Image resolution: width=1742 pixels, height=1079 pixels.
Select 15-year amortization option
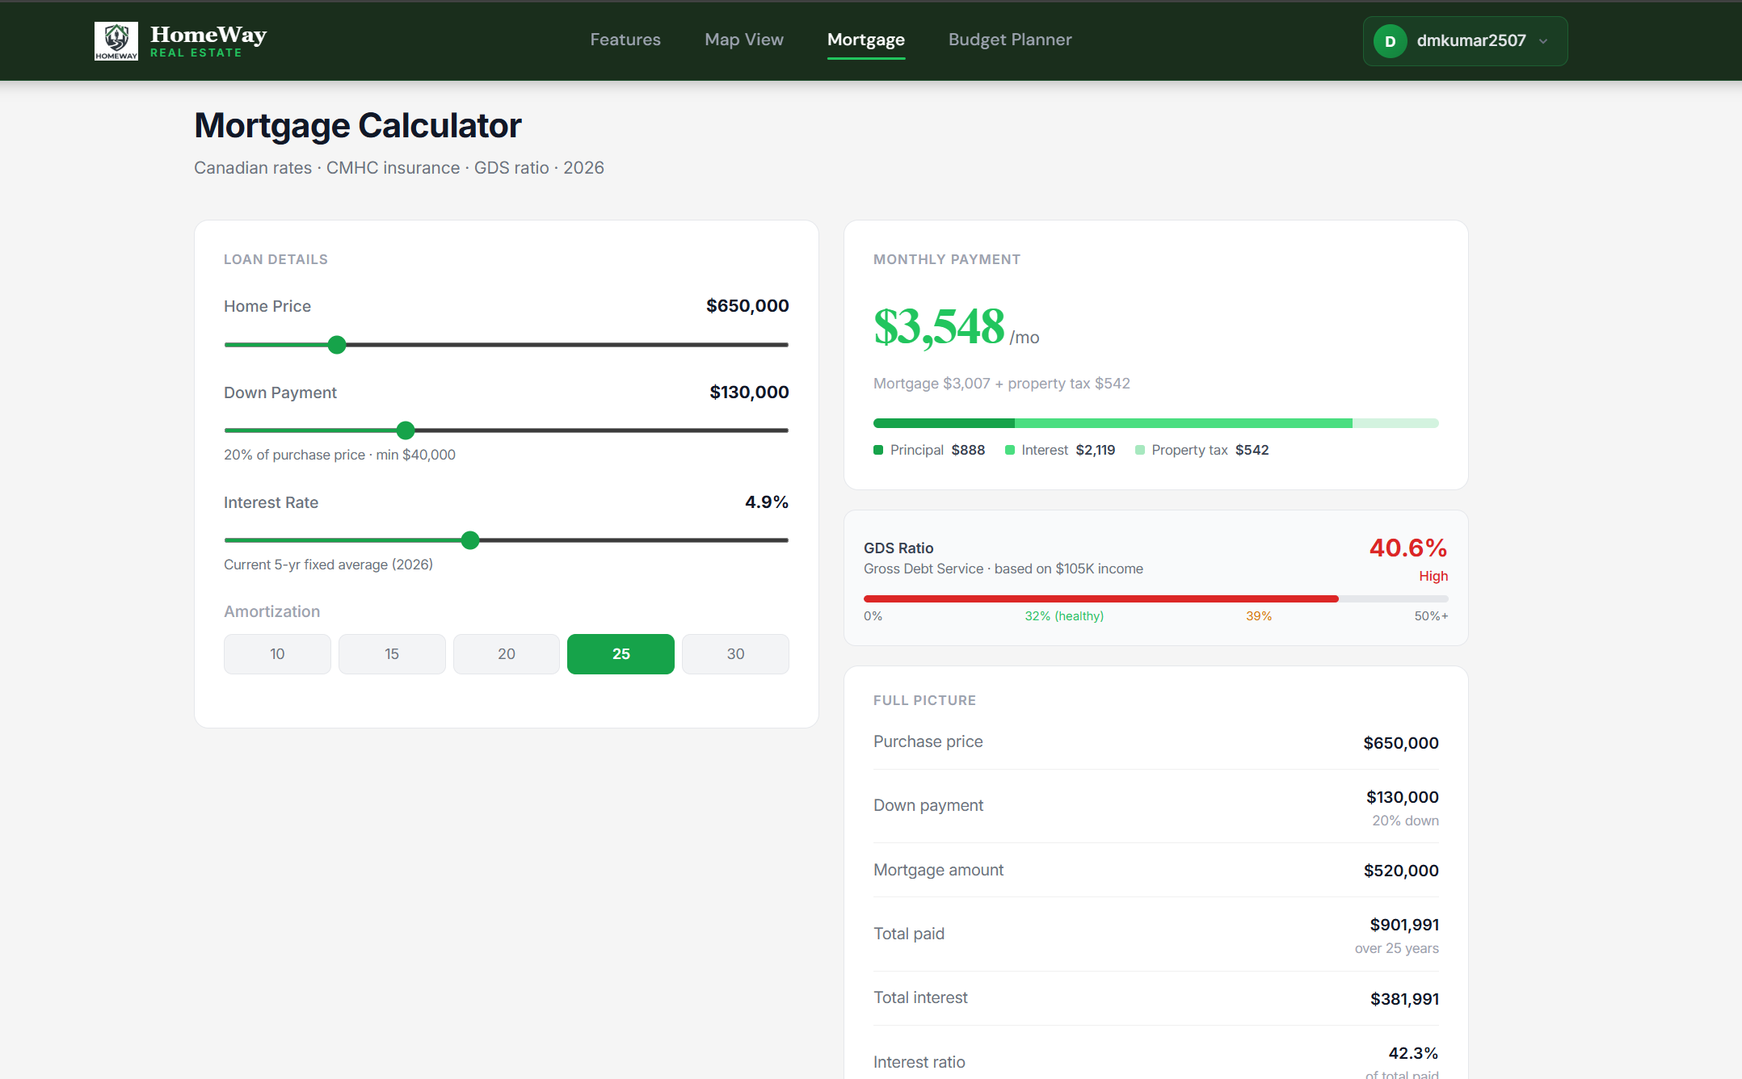click(392, 654)
